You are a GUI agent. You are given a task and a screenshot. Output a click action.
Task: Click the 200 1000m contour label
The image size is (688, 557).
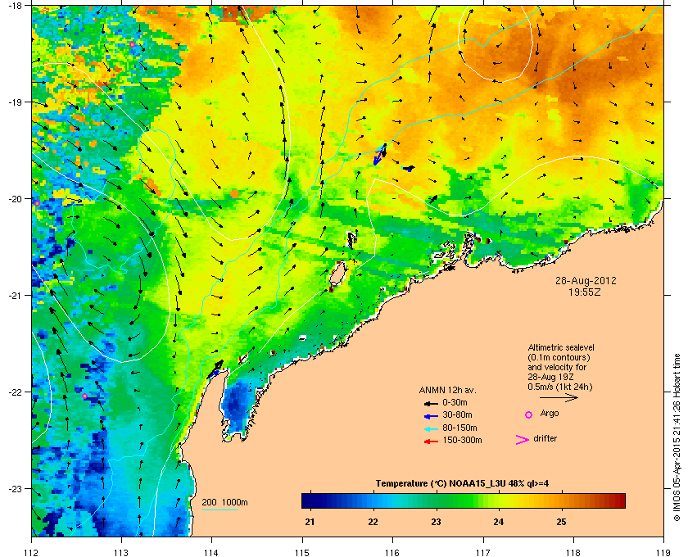pos(224,502)
